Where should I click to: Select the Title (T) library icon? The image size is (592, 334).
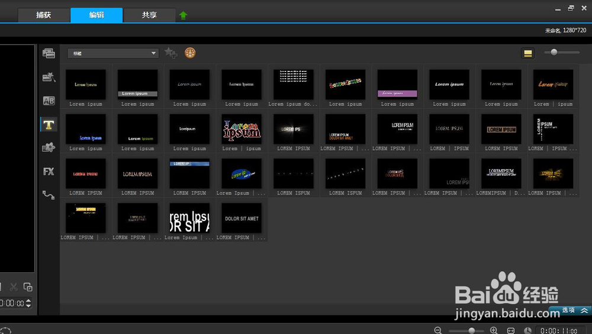49,124
